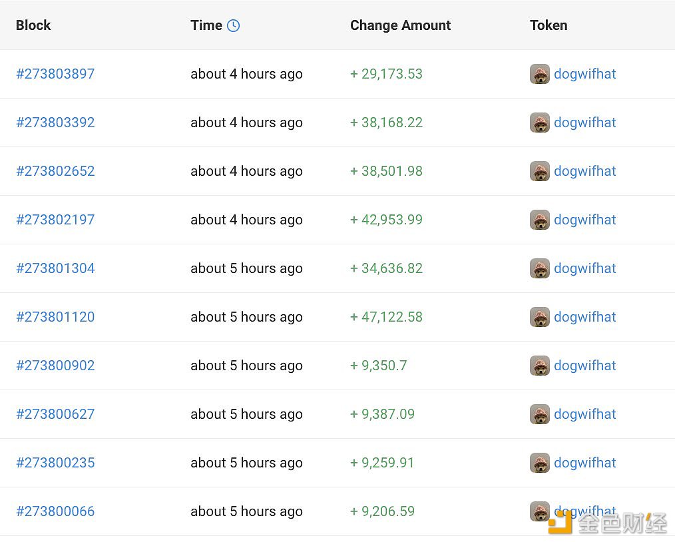
Task: Click dogwifhat token icon in row #273801120
Action: 540,318
